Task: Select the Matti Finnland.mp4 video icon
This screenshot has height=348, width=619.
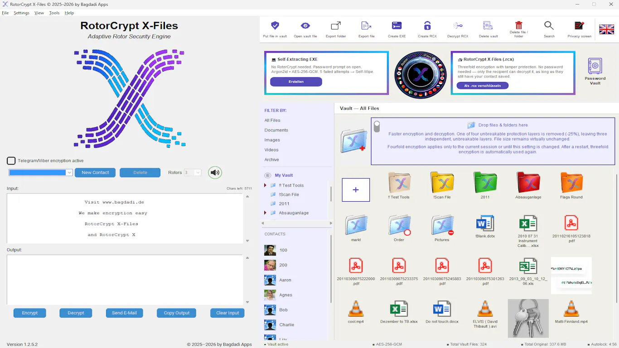Action: click(x=571, y=309)
